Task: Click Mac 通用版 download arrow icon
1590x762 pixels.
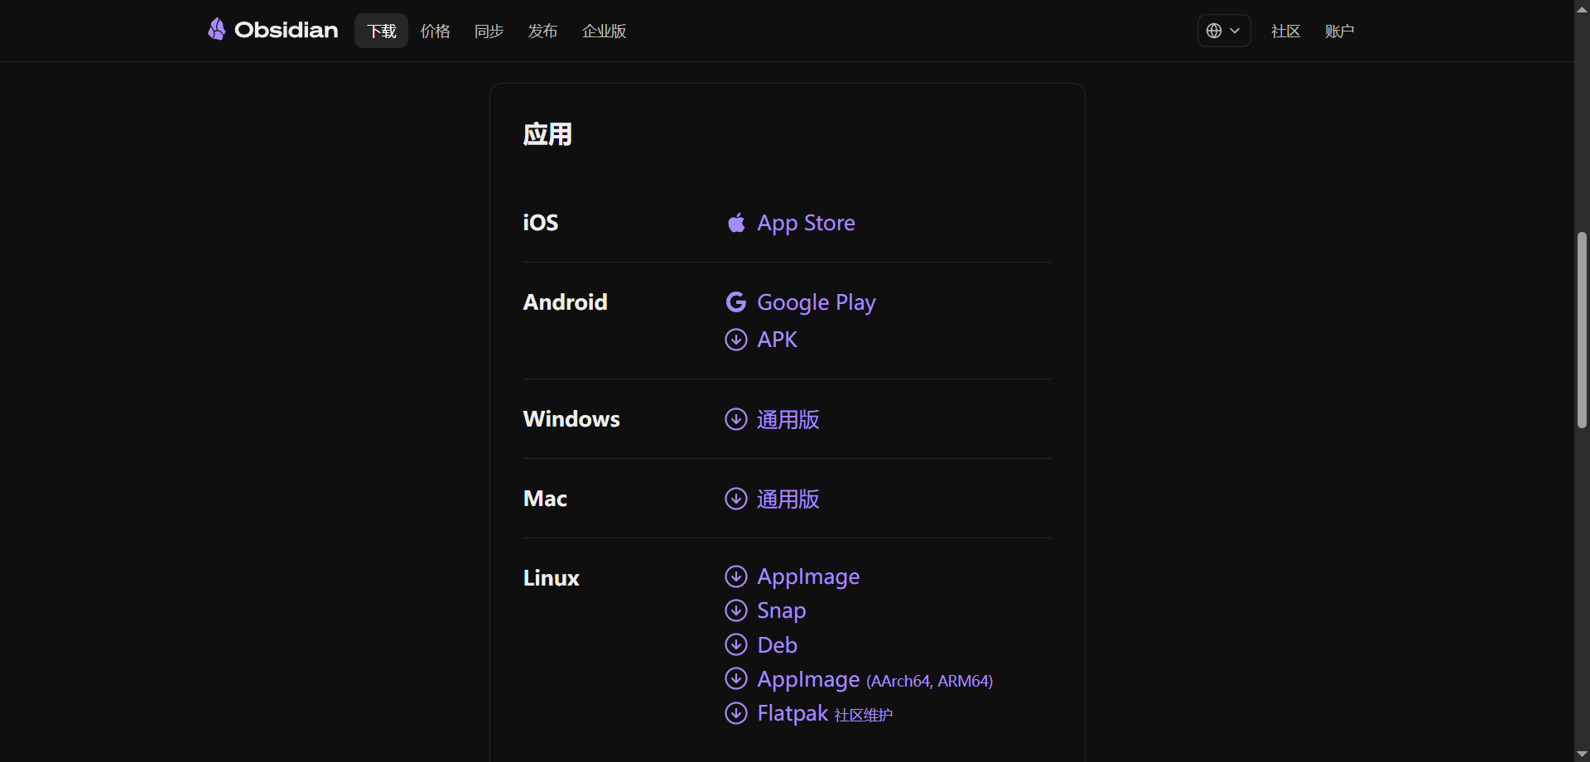Action: tap(735, 499)
